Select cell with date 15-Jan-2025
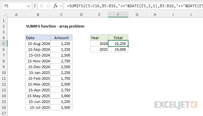The height and width of the screenshot is (116, 203). [38, 72]
